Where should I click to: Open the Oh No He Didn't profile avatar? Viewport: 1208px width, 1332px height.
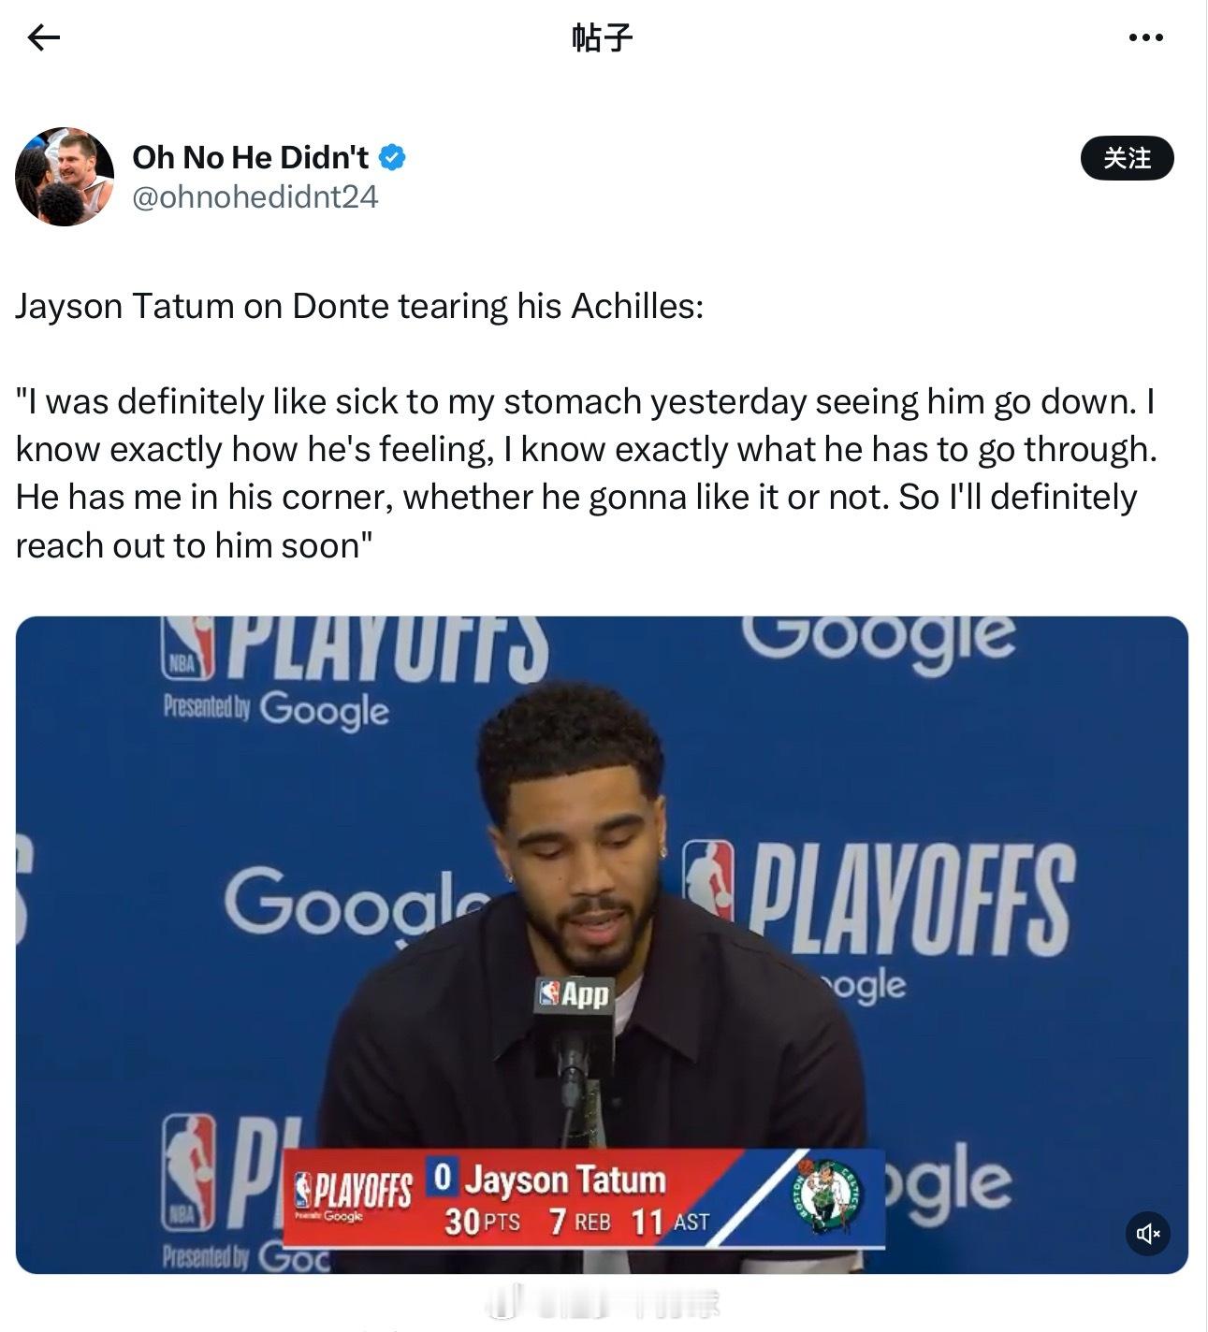(65, 177)
